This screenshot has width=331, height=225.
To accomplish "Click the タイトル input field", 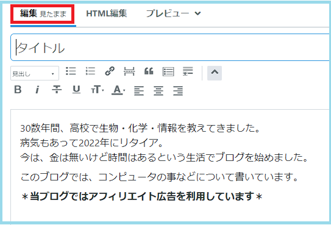I will click(x=171, y=48).
